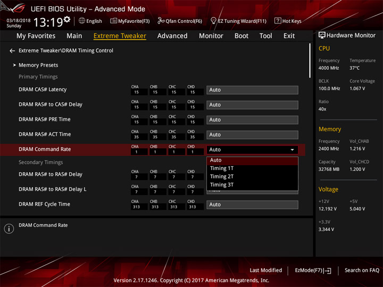Click the info icon in help panel
This screenshot has height=287, width=383.
(x=9, y=229)
